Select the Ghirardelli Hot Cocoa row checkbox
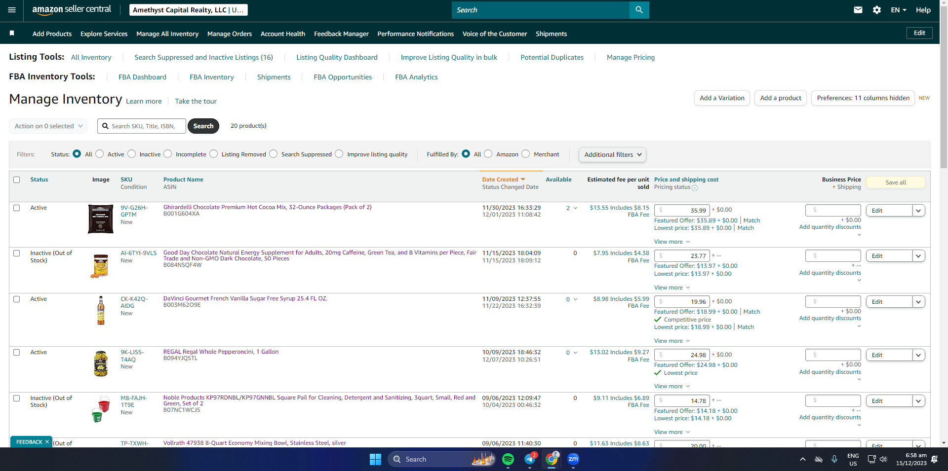The width and height of the screenshot is (948, 471). pos(17,208)
